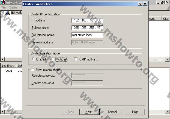Screen dimensions: 170x119
Task: Minimize the Network Load Balancing Manager window
Action: 158,2
